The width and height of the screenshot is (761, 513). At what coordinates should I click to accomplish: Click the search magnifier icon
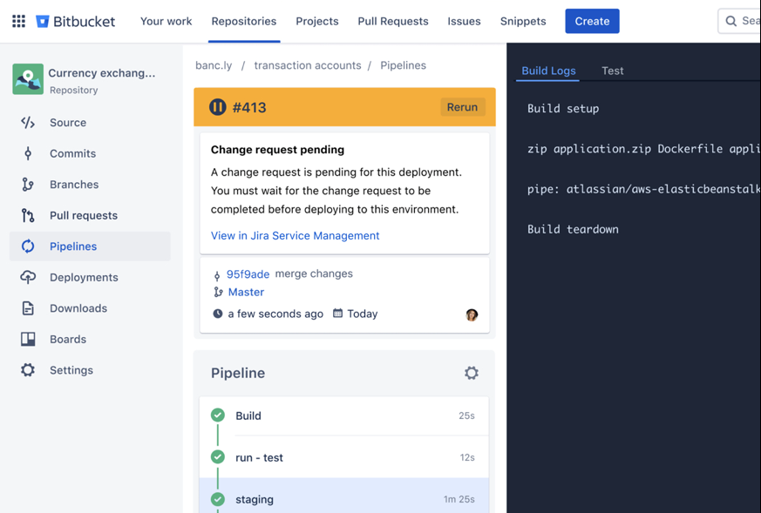pyautogui.click(x=730, y=21)
